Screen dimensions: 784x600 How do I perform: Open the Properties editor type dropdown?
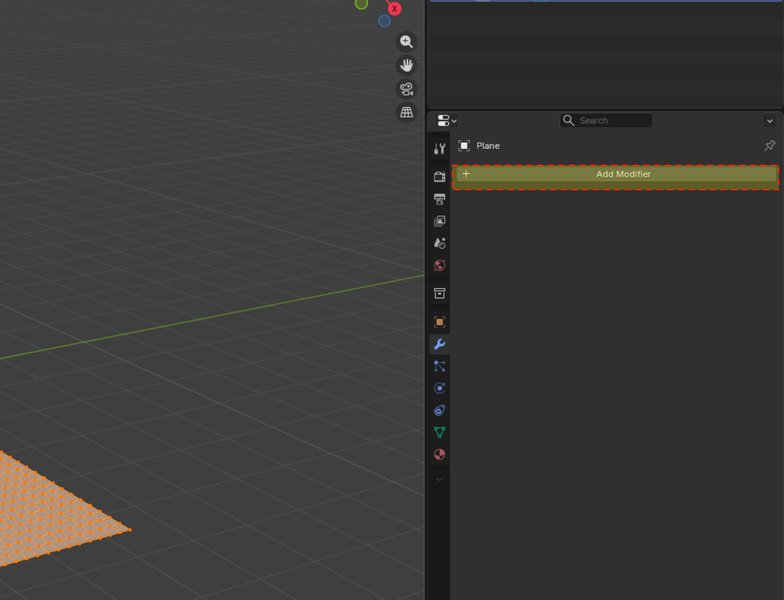(447, 121)
